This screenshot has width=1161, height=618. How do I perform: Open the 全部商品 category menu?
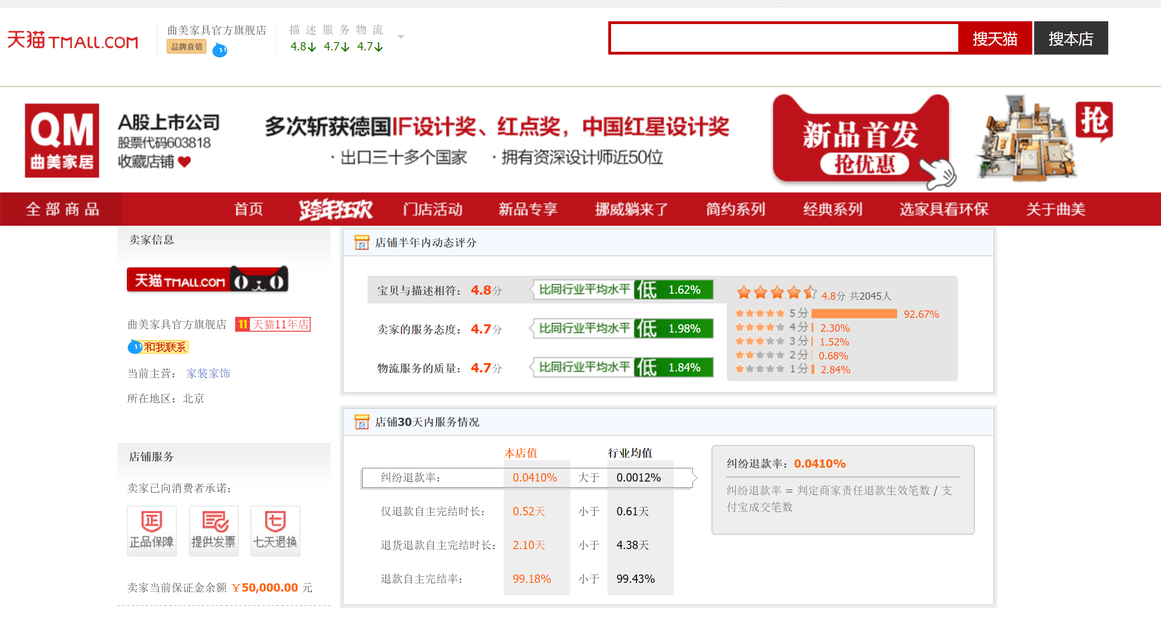pos(62,209)
